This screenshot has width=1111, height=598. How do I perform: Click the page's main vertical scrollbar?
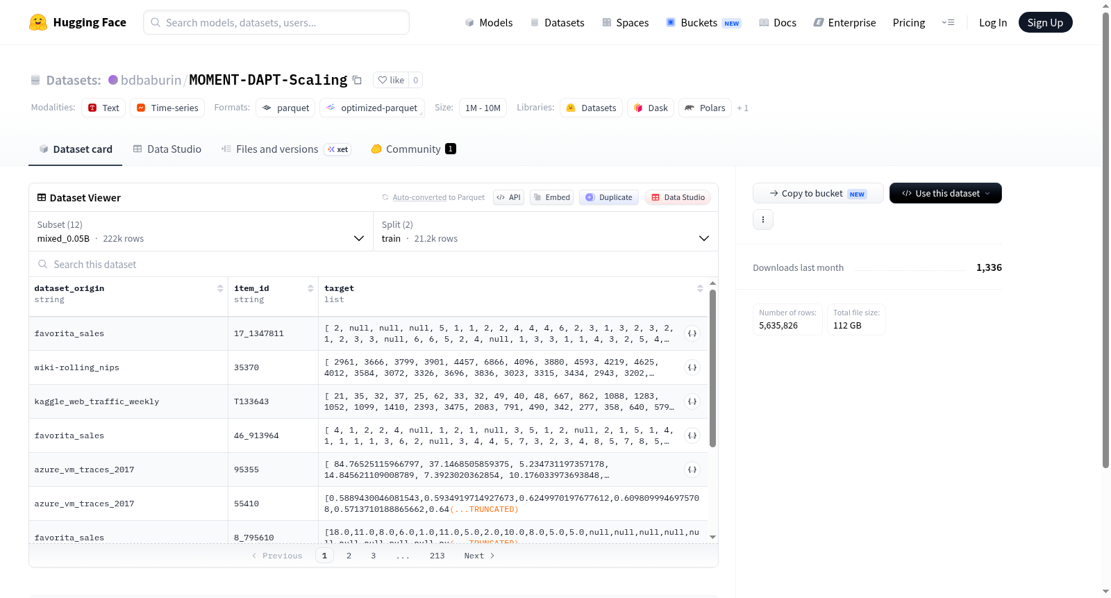(x=1105, y=240)
